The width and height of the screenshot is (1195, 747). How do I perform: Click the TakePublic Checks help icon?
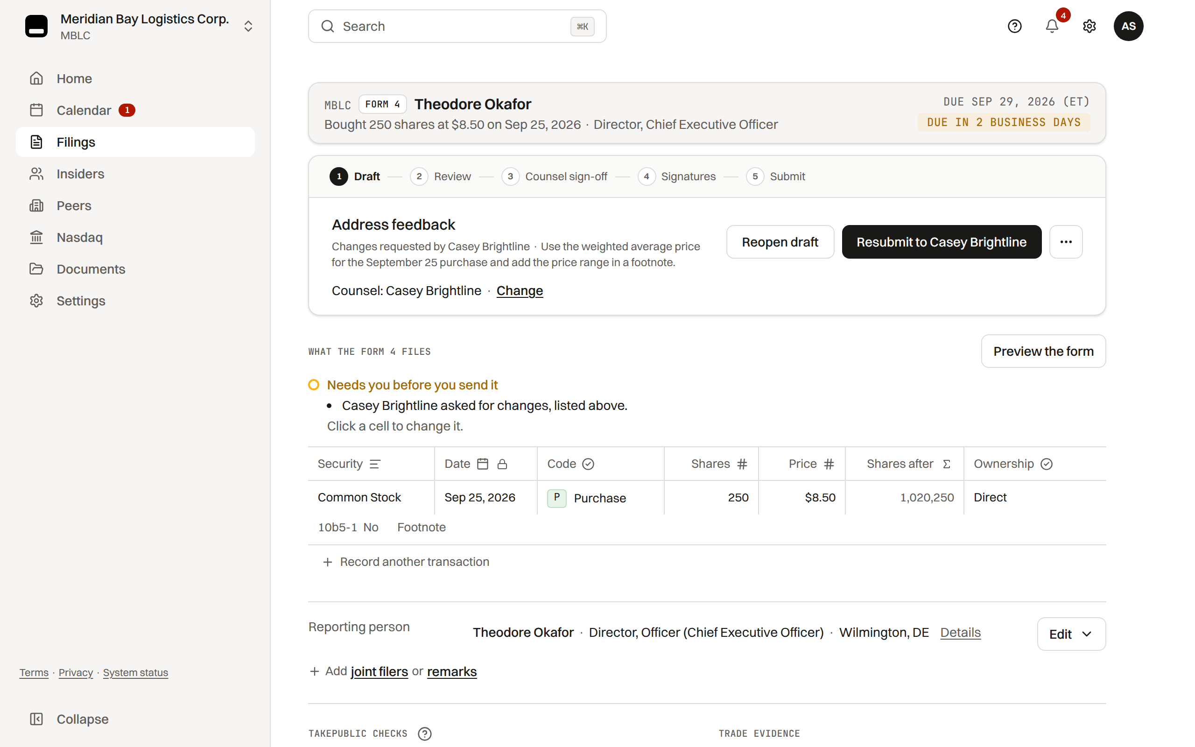(425, 733)
